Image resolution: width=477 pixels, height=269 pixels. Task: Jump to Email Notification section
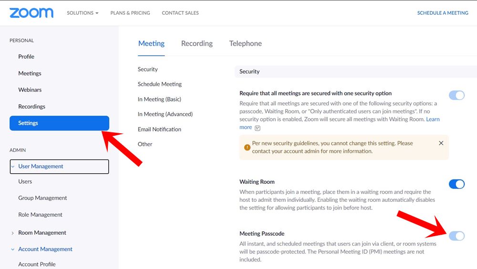(159, 130)
